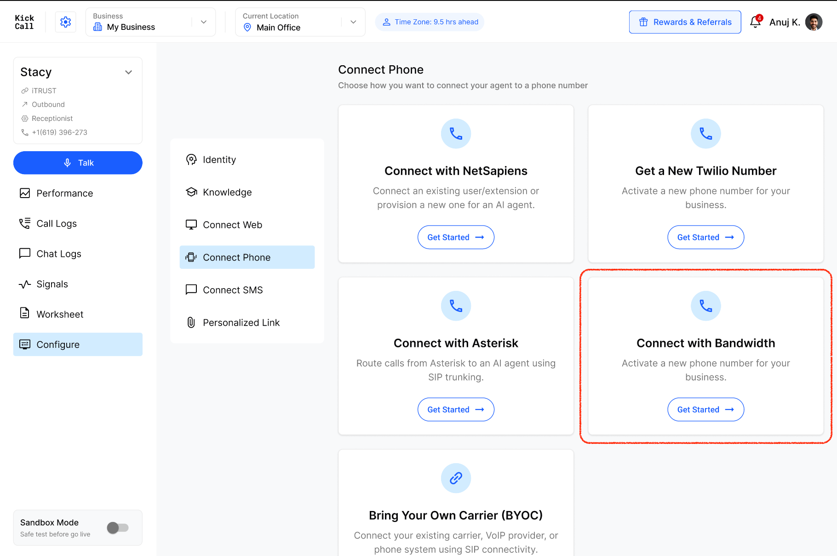Click the Personalized Link paperclip icon

191,323
